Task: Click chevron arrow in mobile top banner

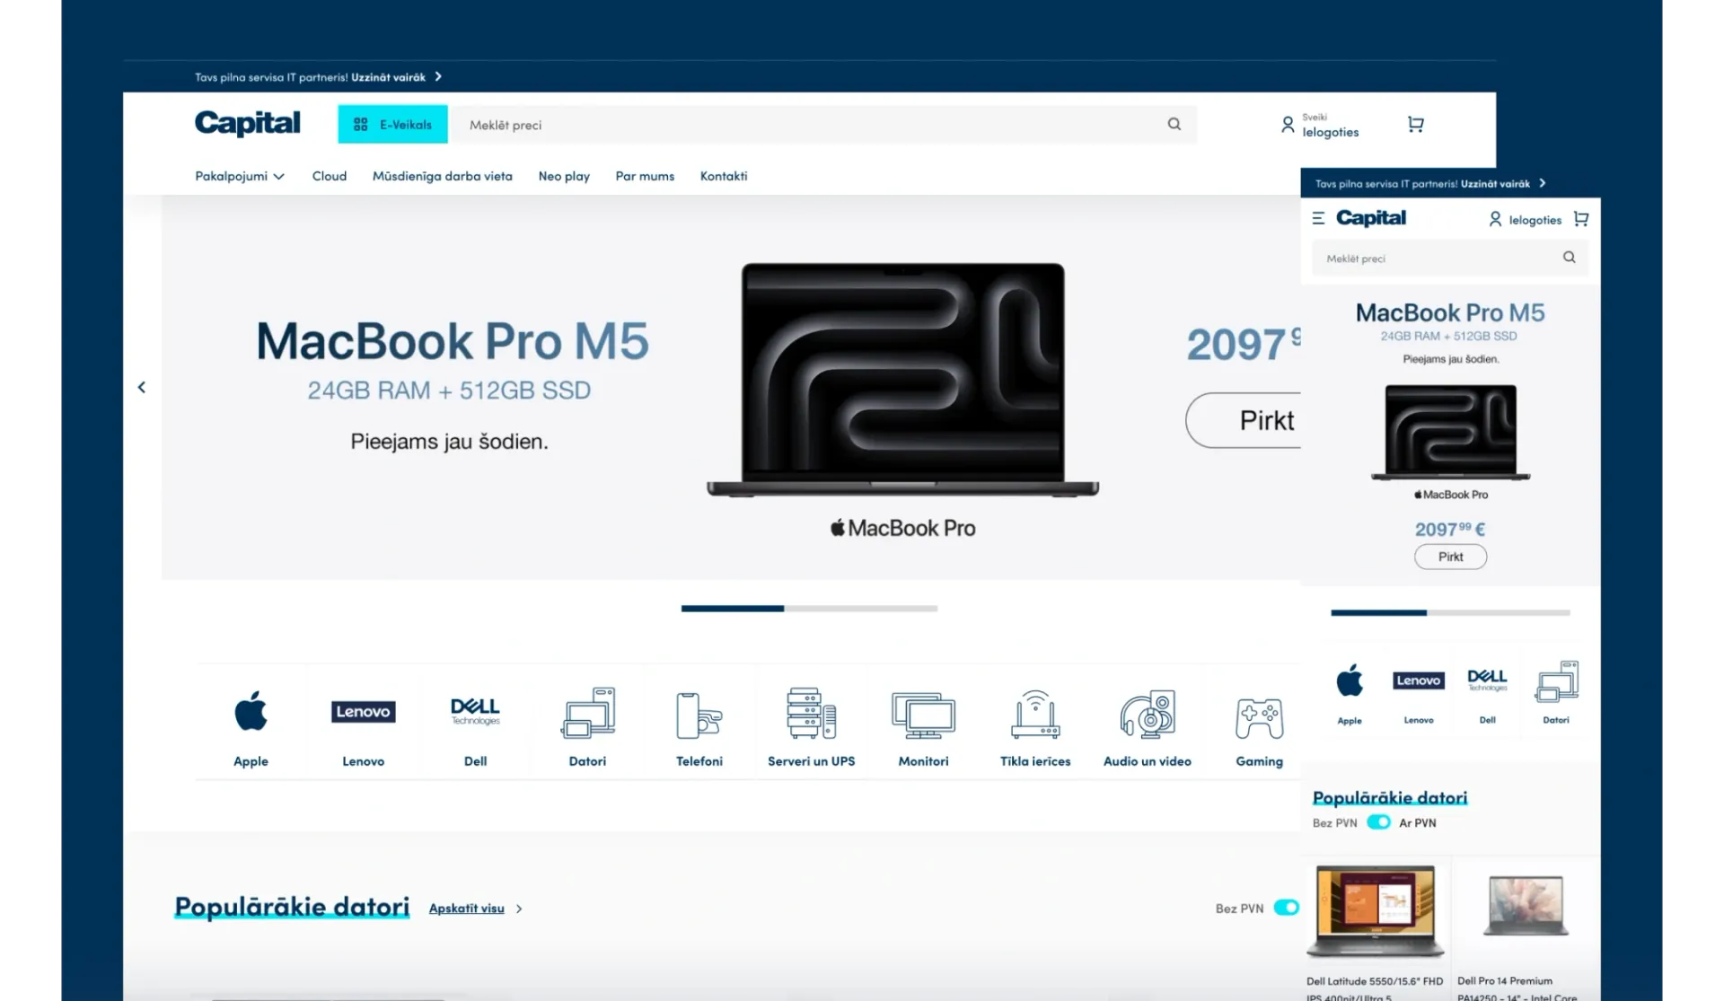Action: pos(1543,183)
